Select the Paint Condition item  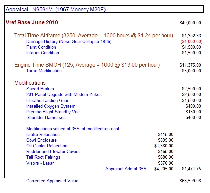pyautogui.click(x=41, y=47)
